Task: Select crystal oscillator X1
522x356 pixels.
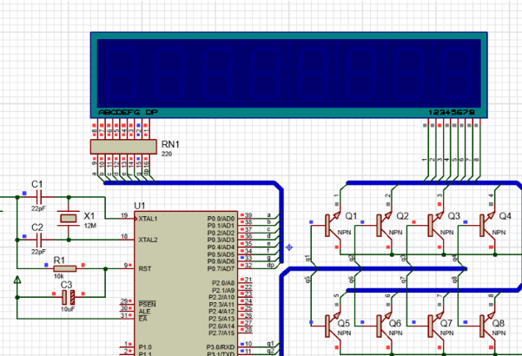Action: click(x=69, y=218)
